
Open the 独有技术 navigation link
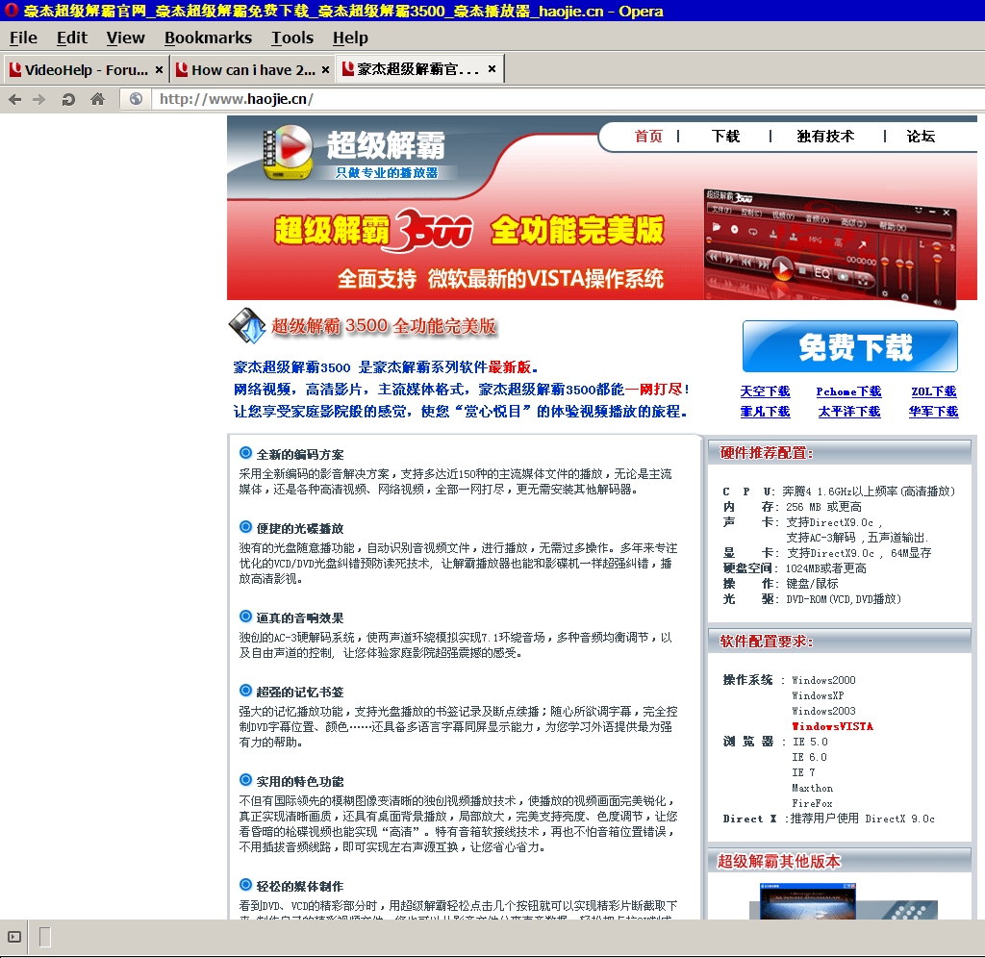tap(825, 137)
